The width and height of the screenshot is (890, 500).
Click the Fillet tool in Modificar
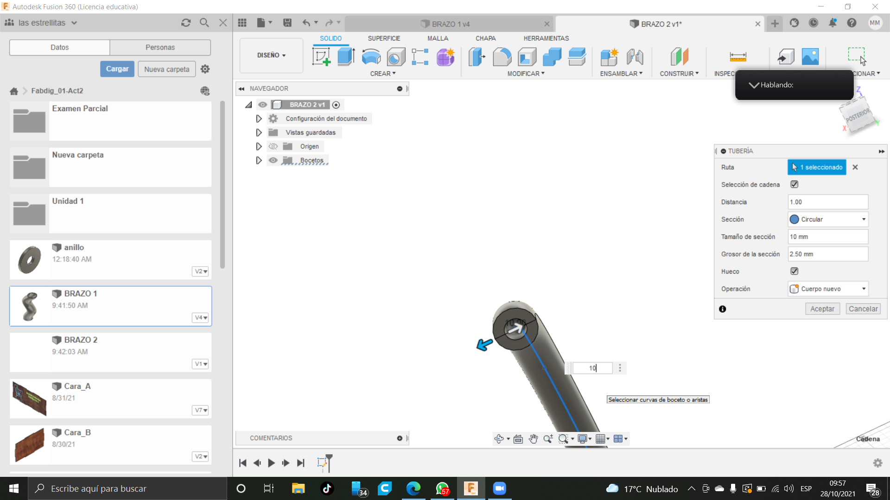coord(502,57)
